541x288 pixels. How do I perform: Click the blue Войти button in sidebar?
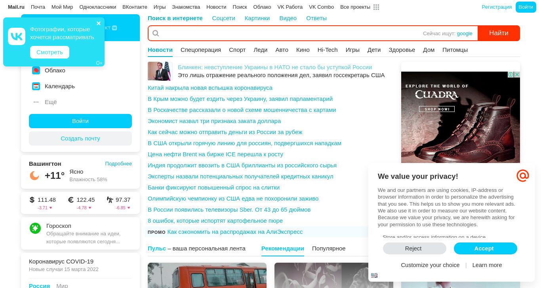tap(80, 121)
